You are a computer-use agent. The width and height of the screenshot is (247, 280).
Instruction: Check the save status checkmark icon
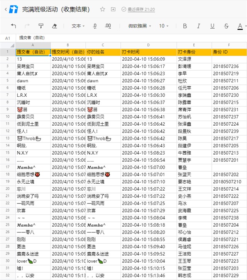coord(123,9)
